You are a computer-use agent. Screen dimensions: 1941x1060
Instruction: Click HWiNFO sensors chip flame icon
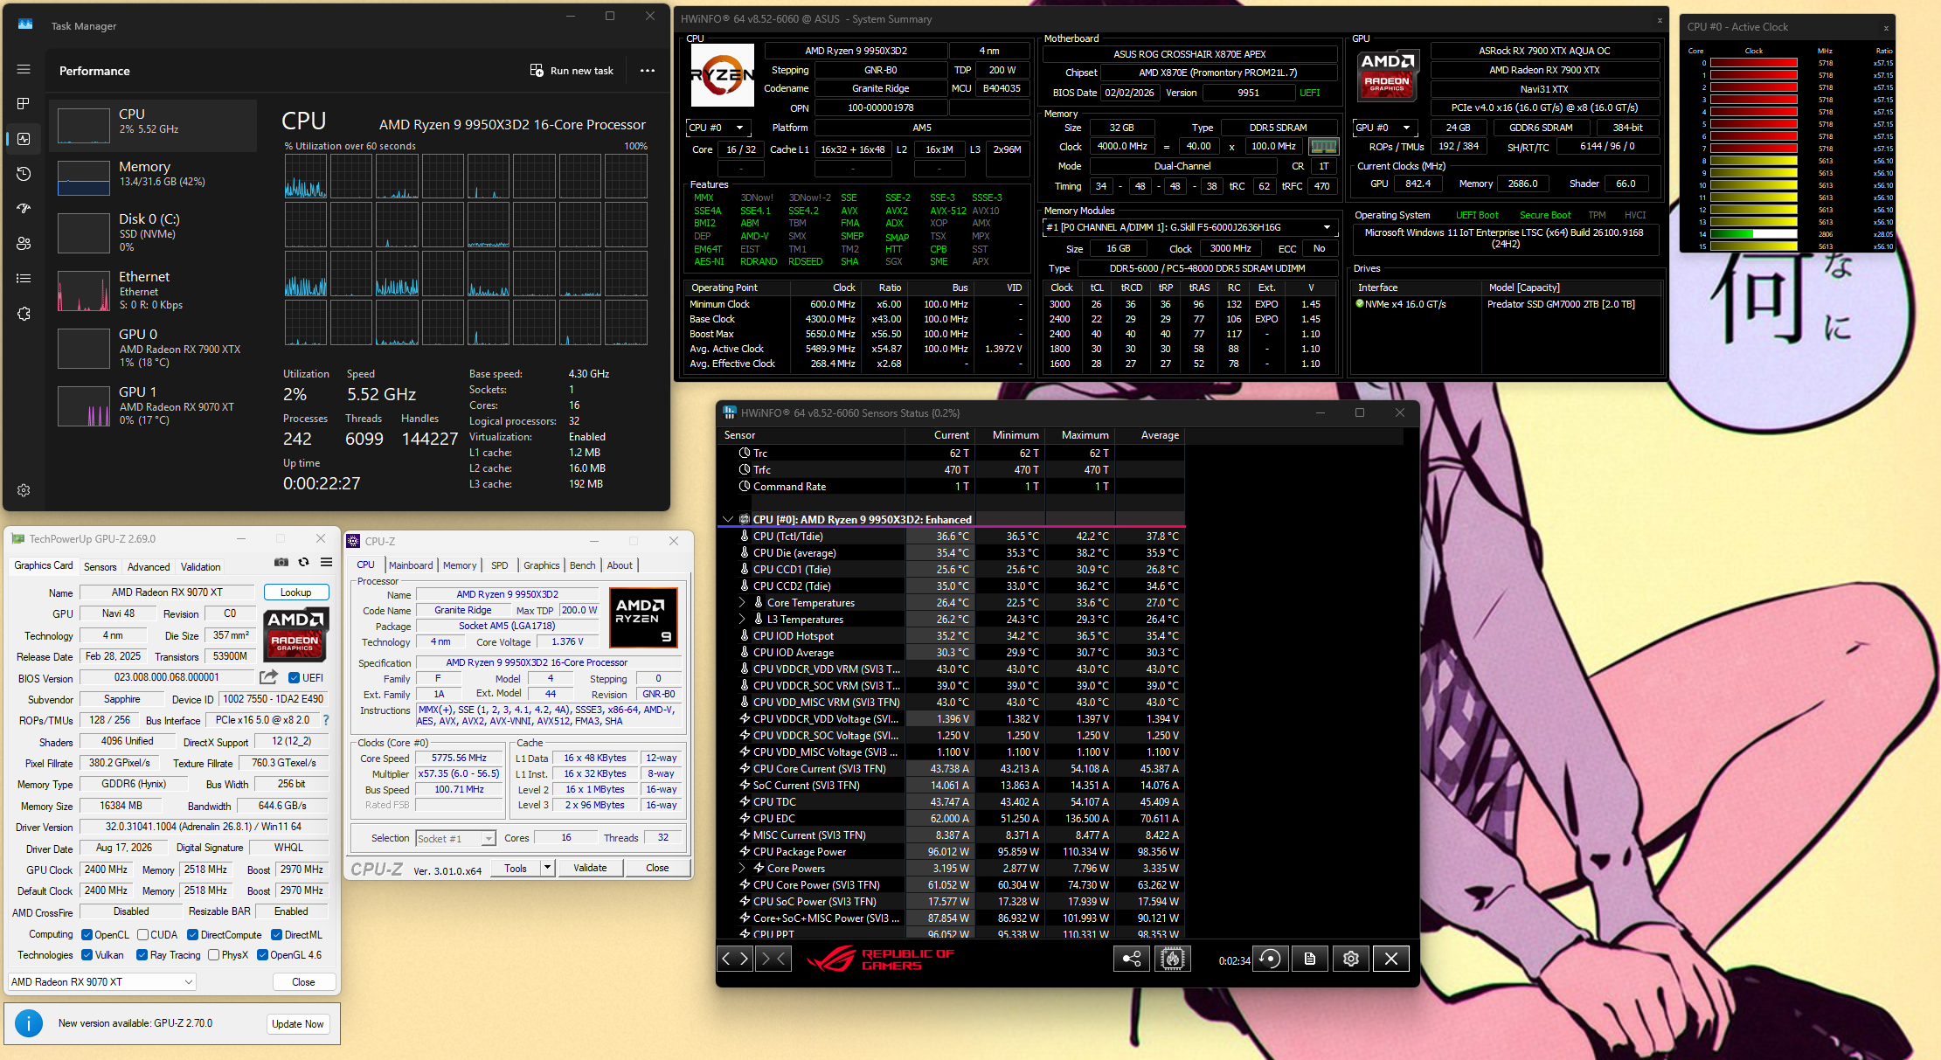(1173, 959)
